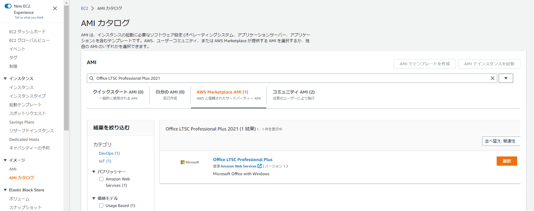
Task: Open 制限 in sidebar
Action: [x=13, y=66]
